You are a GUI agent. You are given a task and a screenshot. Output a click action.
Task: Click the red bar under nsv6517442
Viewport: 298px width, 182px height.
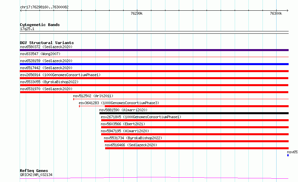[154, 71]
